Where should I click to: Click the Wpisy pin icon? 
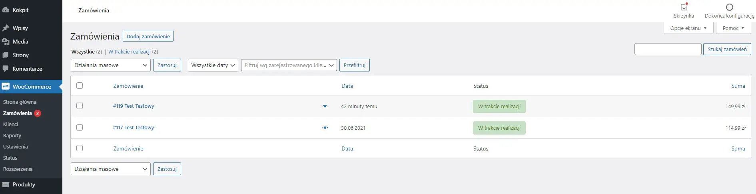[x=6, y=28]
